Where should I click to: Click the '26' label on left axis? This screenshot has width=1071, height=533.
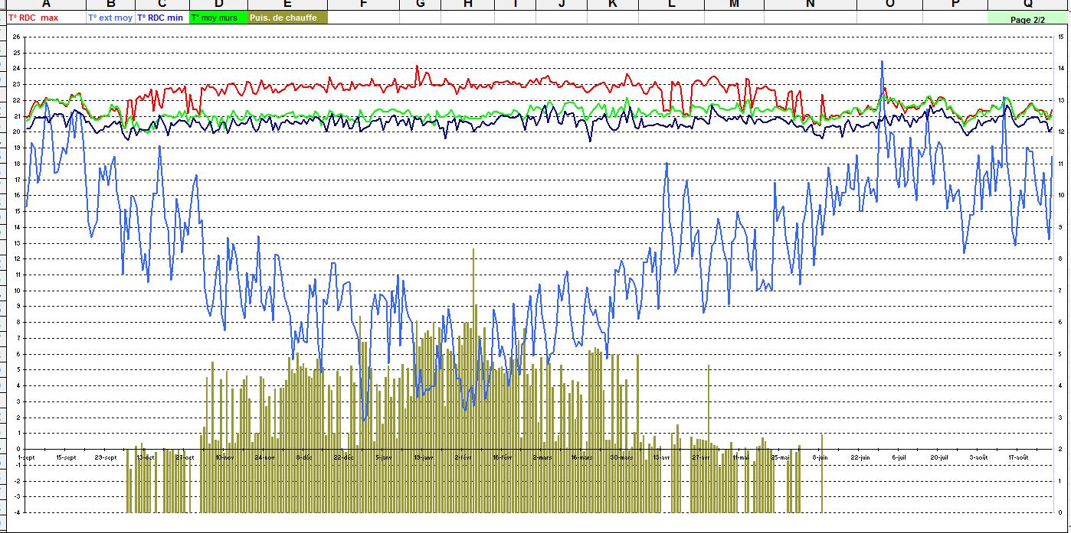[x=17, y=37]
